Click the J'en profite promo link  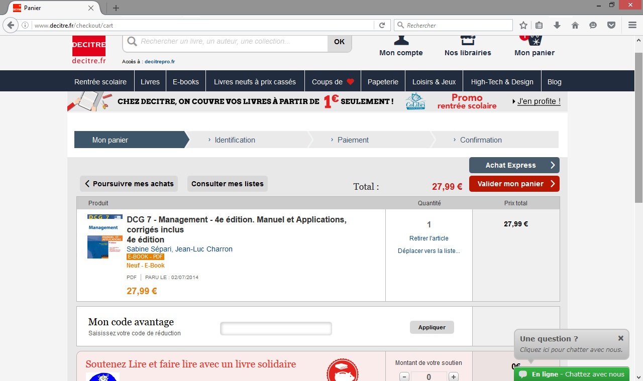539,101
